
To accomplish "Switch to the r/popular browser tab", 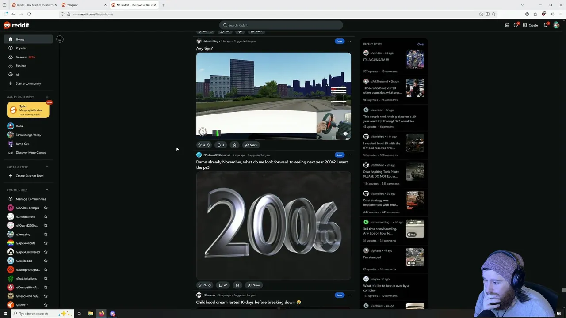I will 84,5.
